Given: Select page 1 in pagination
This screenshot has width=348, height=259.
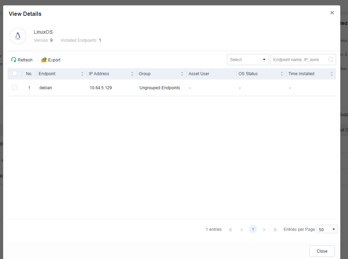Looking at the screenshot, I should pos(253,229).
